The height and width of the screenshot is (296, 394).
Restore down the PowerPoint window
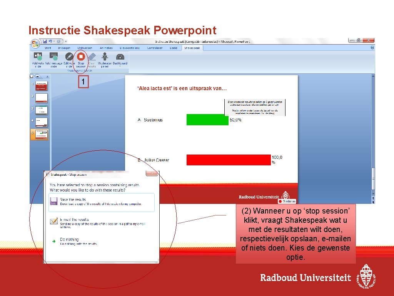click(359, 40)
